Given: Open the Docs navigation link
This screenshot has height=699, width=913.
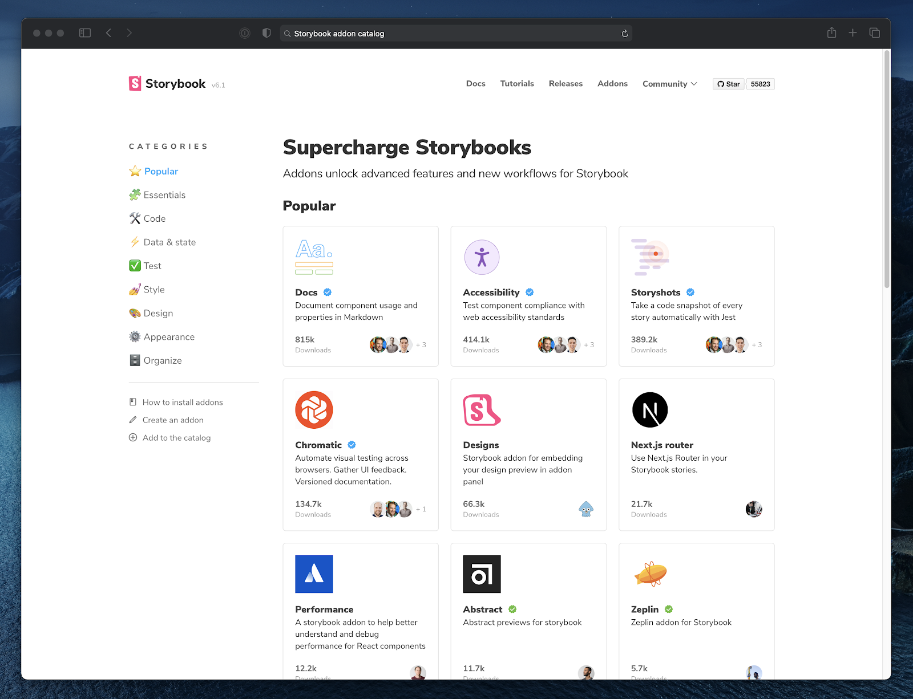Looking at the screenshot, I should [476, 84].
